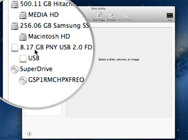Click the SuperDrive disc icon
The image size is (188, 140).
(15, 70)
